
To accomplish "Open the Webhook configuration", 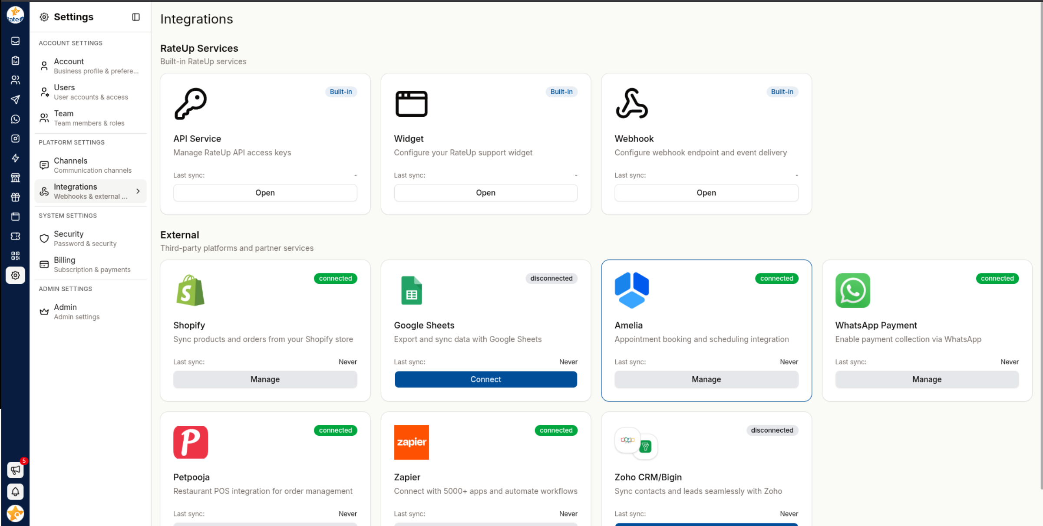I will [706, 193].
